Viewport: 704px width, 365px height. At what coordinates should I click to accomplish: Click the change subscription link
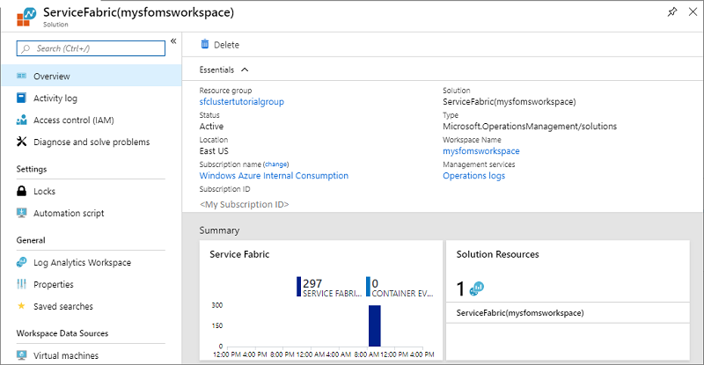[276, 164]
